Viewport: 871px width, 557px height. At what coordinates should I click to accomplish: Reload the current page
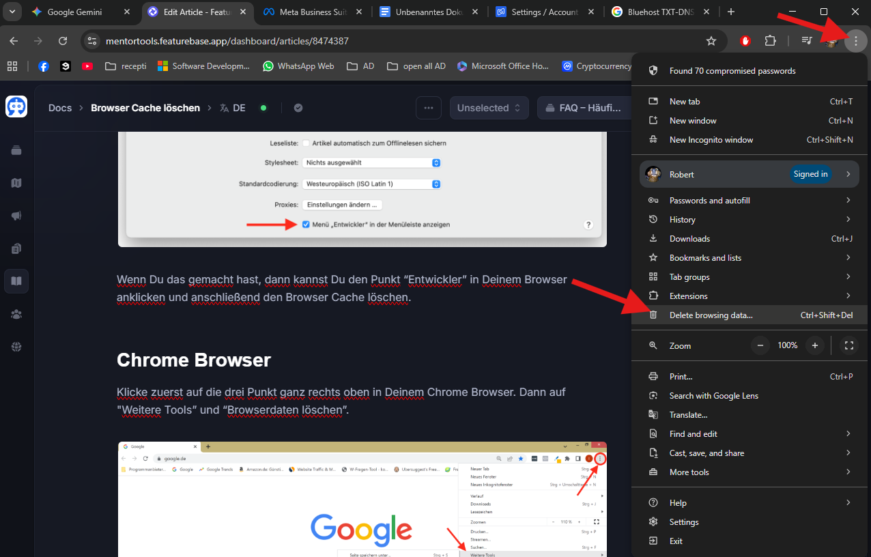(x=63, y=41)
